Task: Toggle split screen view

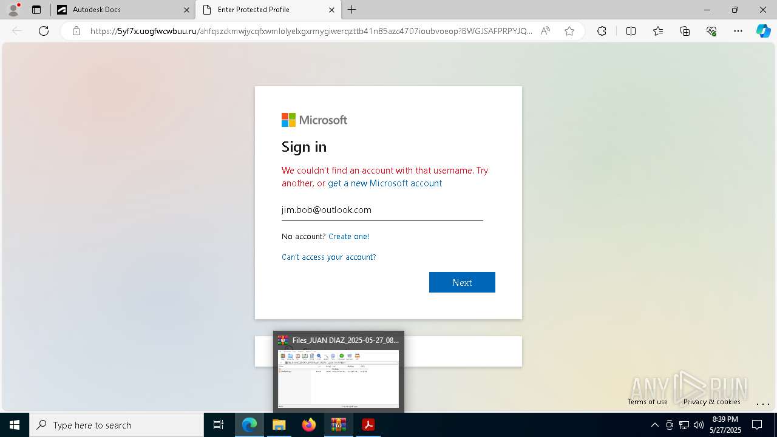Action: click(x=631, y=31)
